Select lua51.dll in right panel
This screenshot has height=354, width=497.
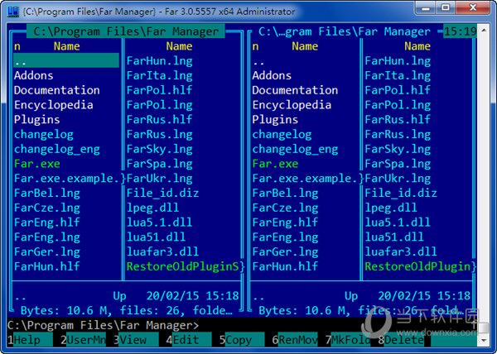point(394,237)
